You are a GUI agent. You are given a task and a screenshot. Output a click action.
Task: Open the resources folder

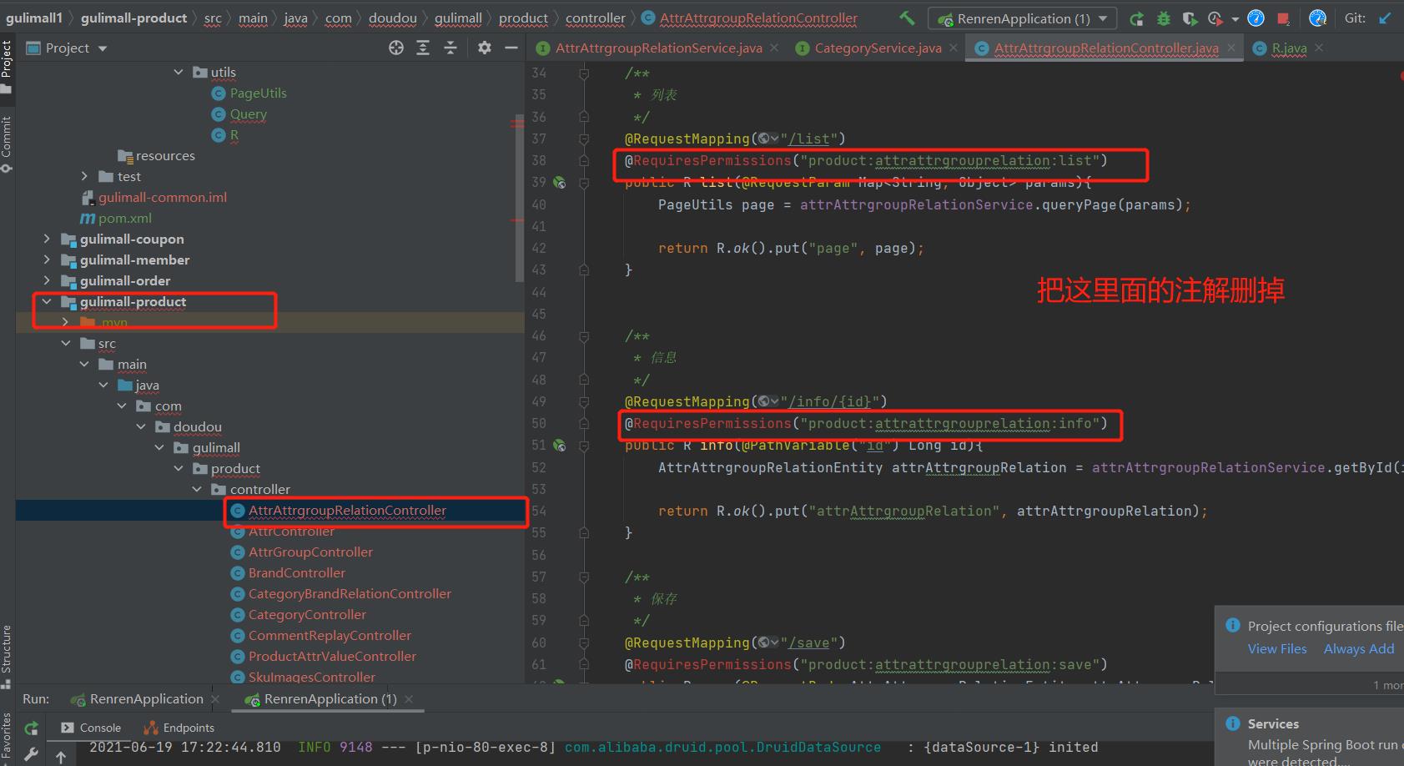(165, 156)
